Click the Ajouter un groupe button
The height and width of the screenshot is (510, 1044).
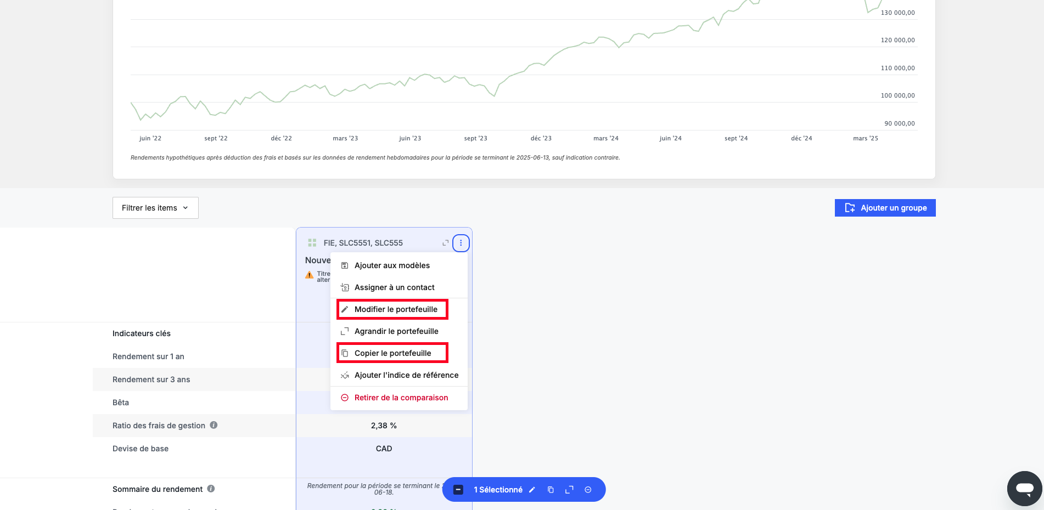885,208
